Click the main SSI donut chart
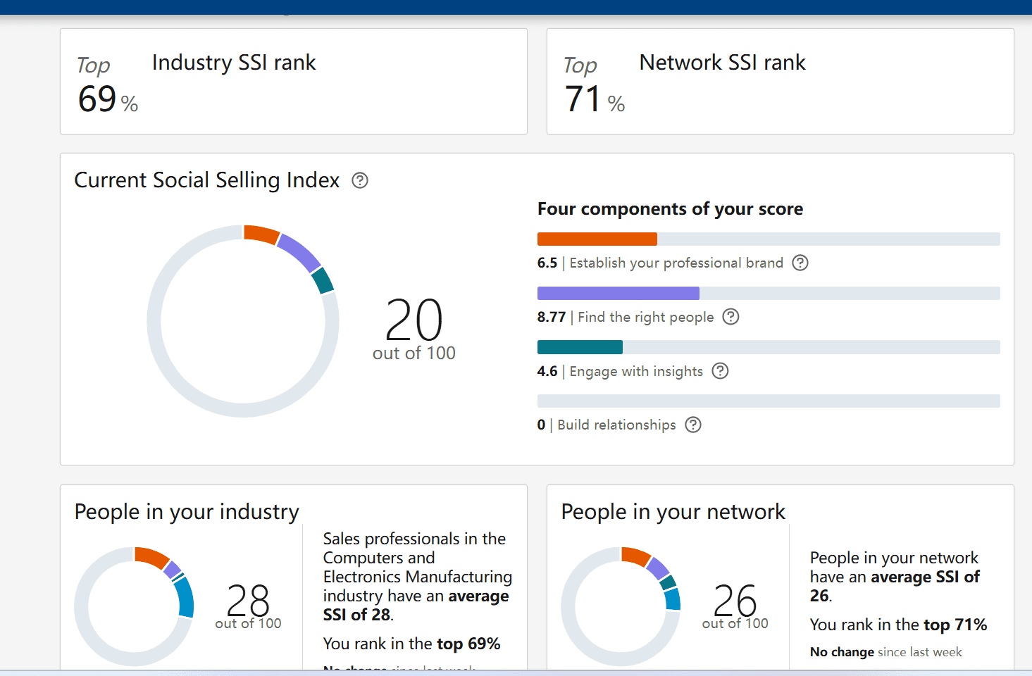This screenshot has width=1032, height=676. click(243, 321)
